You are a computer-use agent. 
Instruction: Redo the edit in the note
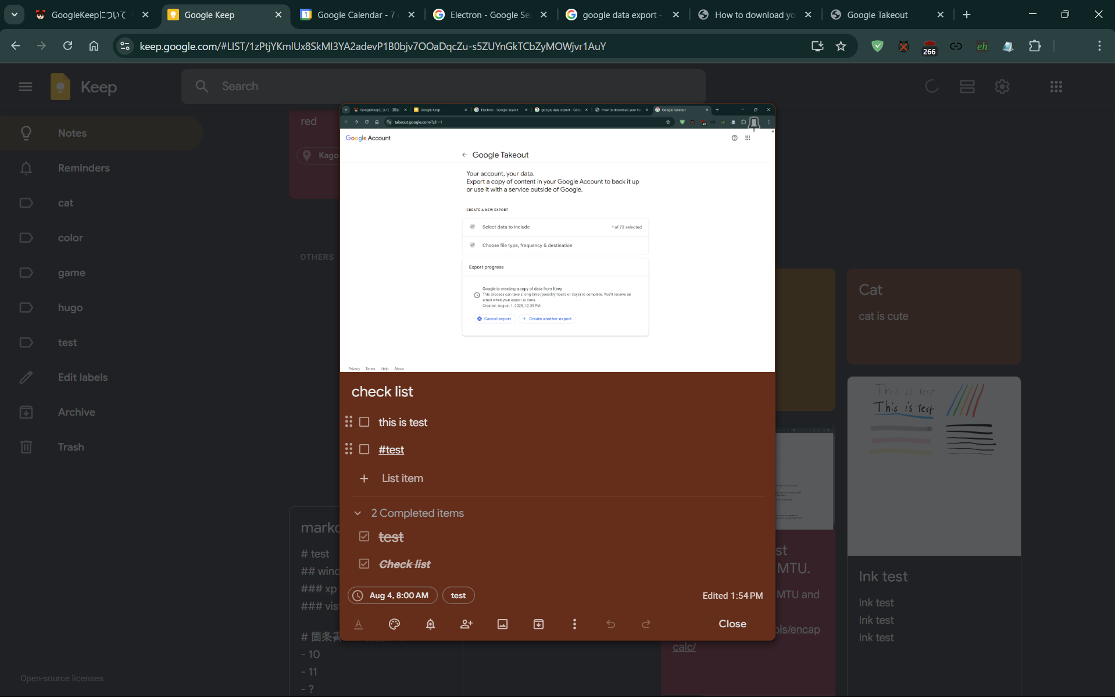646,624
